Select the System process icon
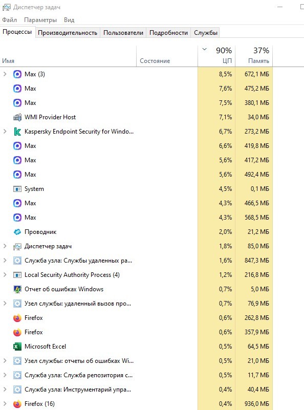 17,189
